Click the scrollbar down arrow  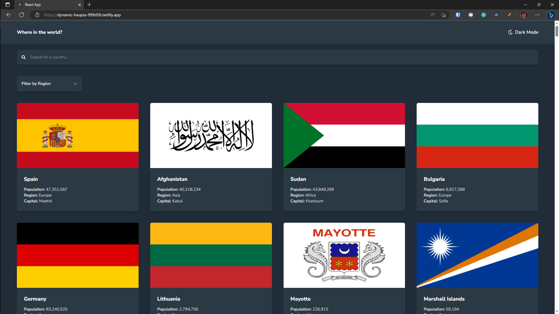pos(557,311)
